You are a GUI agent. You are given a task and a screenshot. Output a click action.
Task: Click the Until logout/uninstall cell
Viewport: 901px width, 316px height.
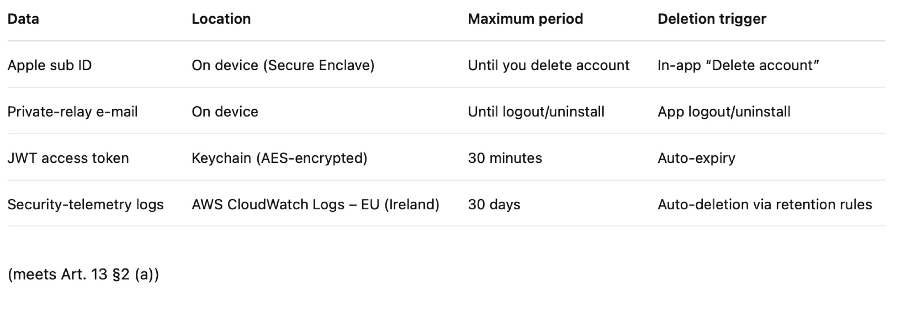tap(536, 112)
